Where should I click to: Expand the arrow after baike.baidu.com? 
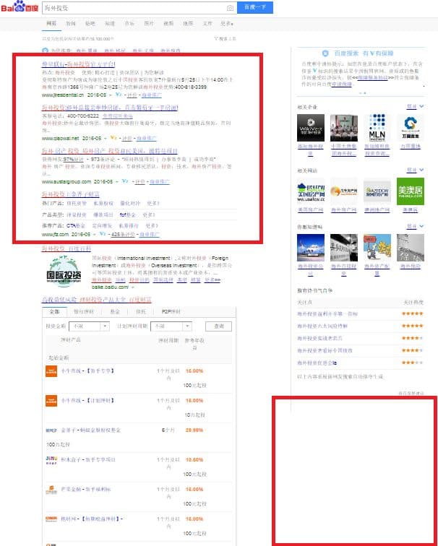coord(133,287)
